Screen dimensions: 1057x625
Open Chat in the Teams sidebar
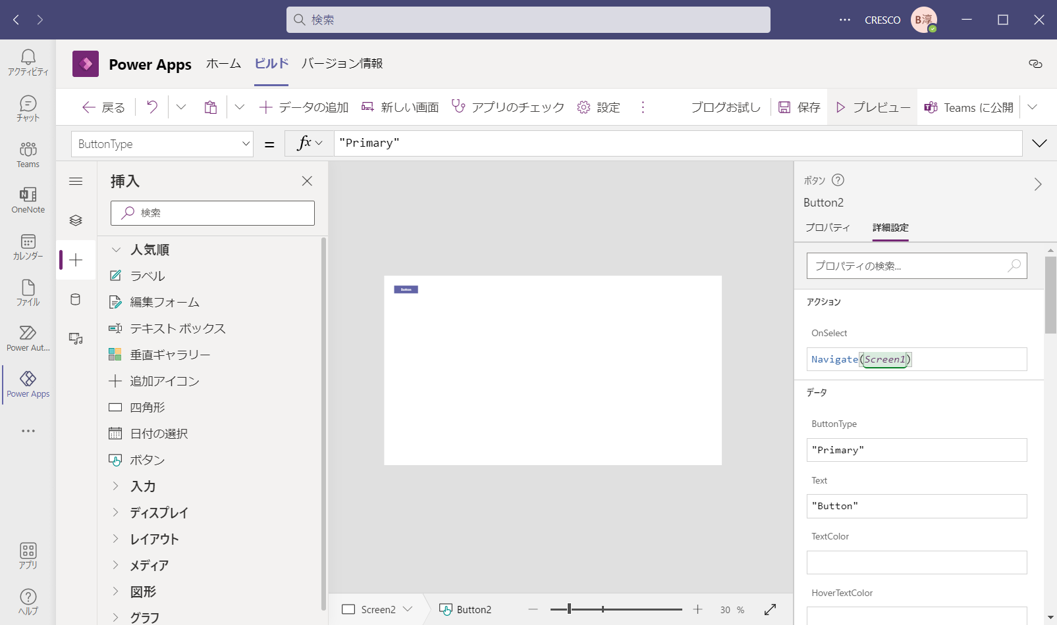pos(28,109)
